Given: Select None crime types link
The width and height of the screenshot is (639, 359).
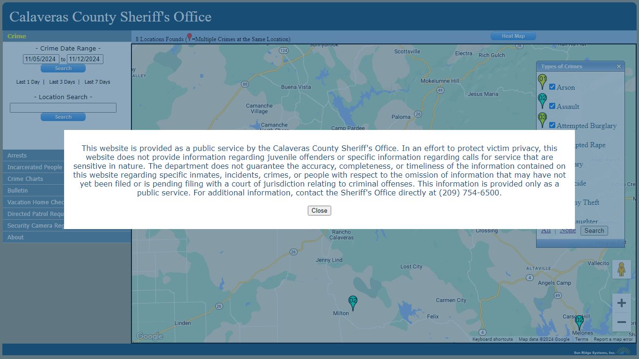Looking at the screenshot, I should point(568,230).
